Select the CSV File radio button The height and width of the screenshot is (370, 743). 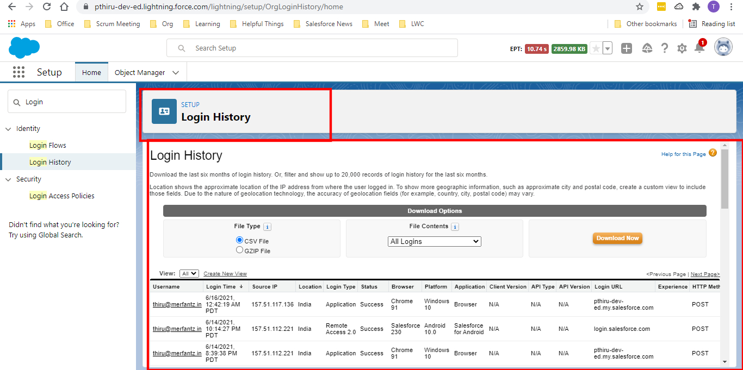(239, 240)
